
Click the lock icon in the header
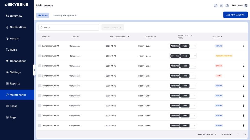point(227,6)
